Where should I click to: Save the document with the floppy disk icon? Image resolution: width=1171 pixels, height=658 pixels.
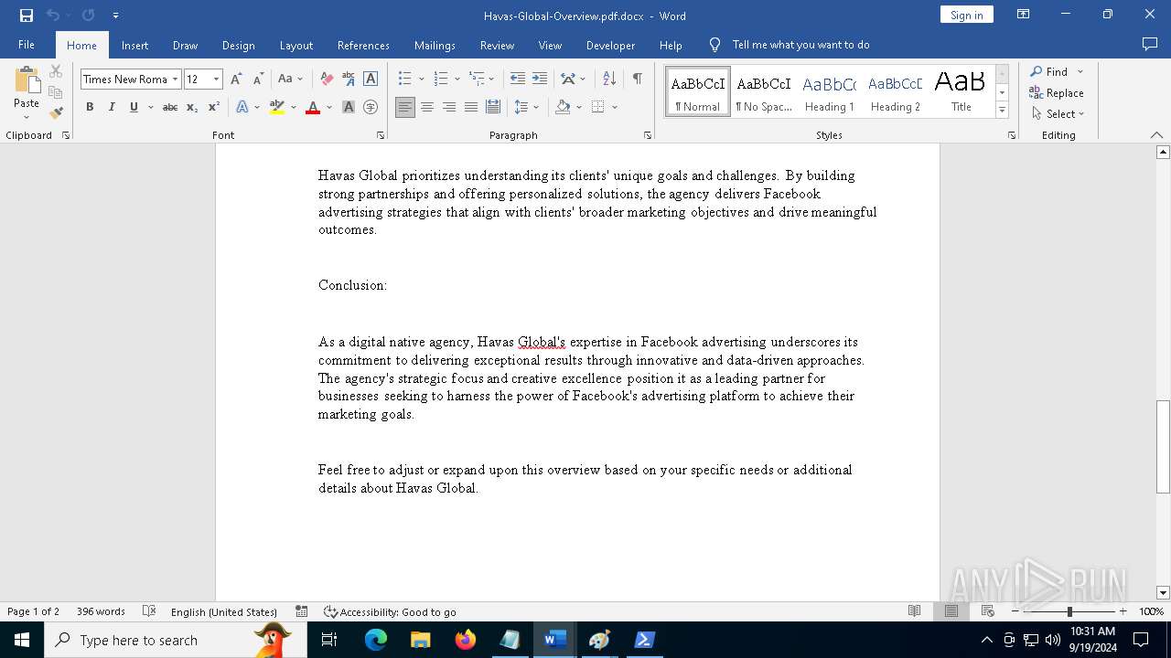point(26,16)
